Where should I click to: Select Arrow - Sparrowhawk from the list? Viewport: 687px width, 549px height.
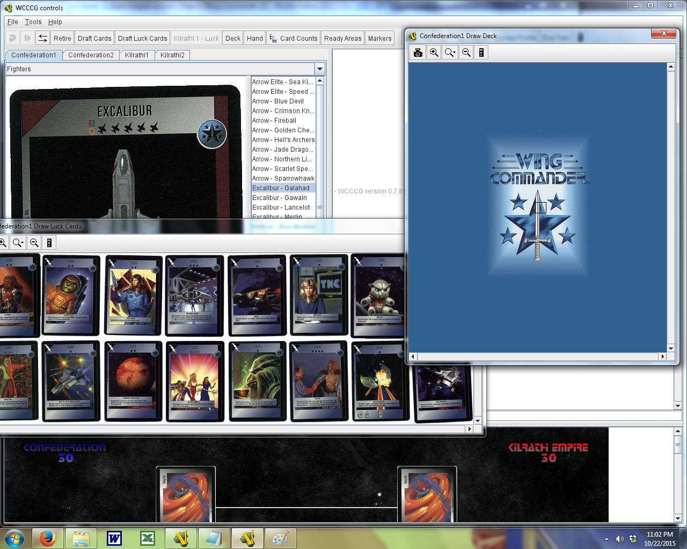pos(283,179)
